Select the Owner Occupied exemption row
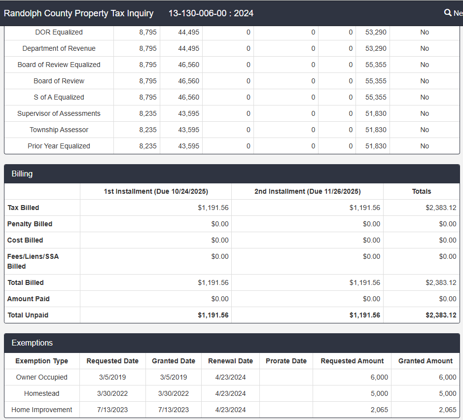The height and width of the screenshot is (420, 463). 42,377
